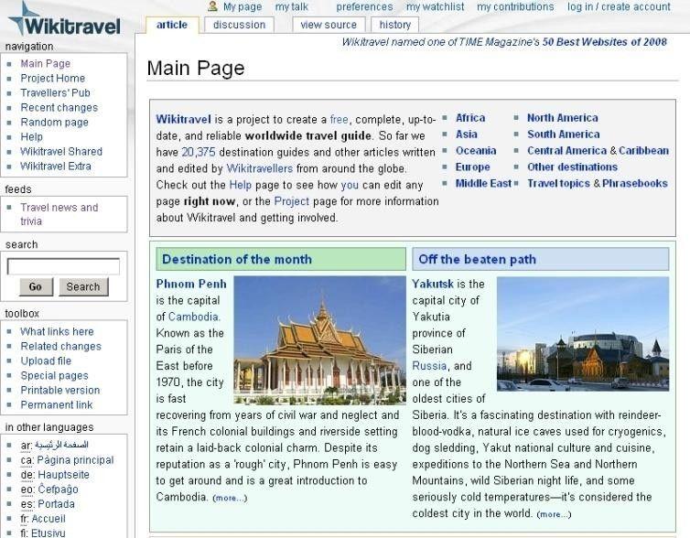Screen dimensions: 690x538
Task: Browse North America destinations
Action: [563, 118]
